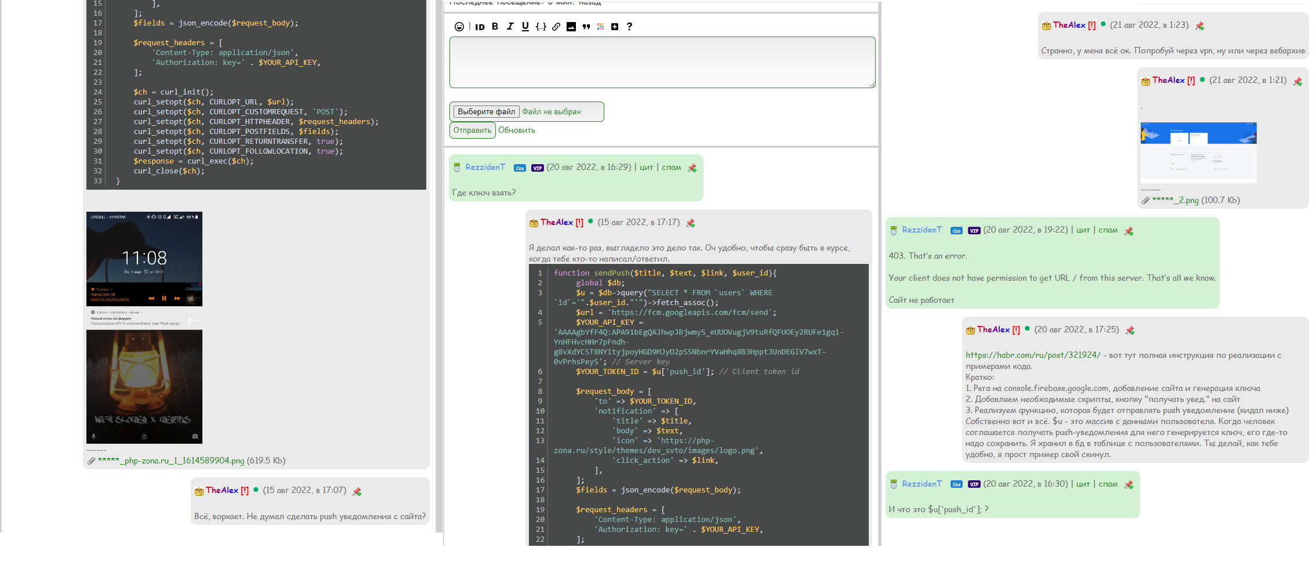Click the ID insert icon

(480, 27)
